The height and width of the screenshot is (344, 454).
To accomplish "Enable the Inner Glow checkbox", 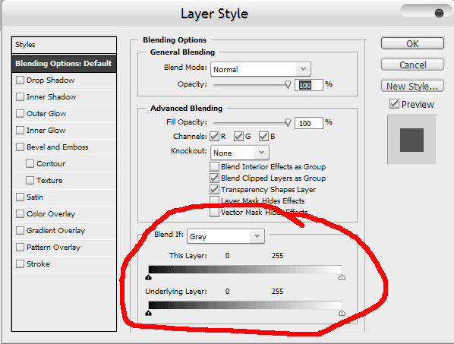I will tap(20, 131).
